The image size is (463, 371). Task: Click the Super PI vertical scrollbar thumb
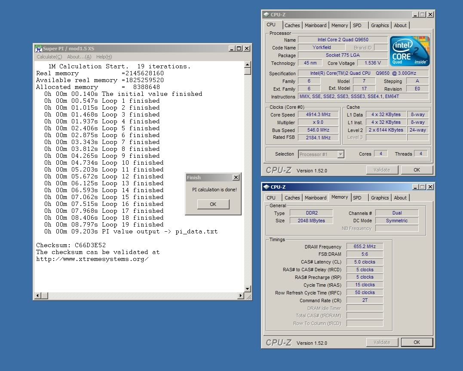[x=248, y=71]
